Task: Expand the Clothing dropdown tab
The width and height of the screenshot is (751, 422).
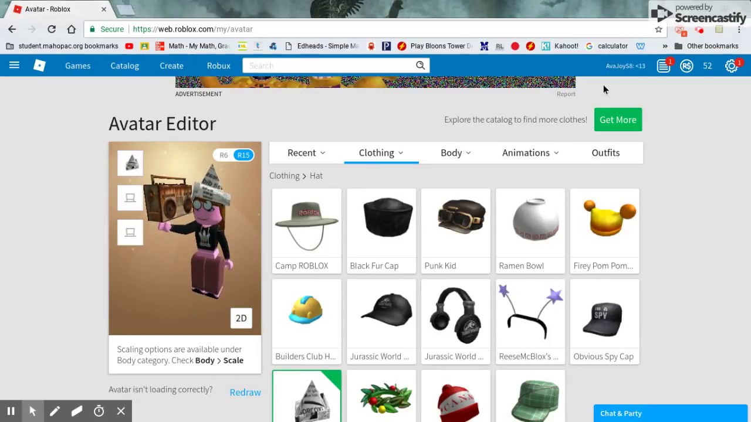Action: (x=381, y=152)
